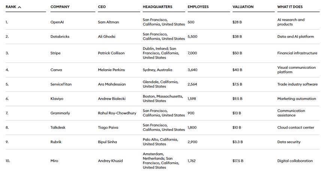The height and width of the screenshot is (172, 326).
Task: Click the HEADQUARTERS column header
Action: coord(157,7)
